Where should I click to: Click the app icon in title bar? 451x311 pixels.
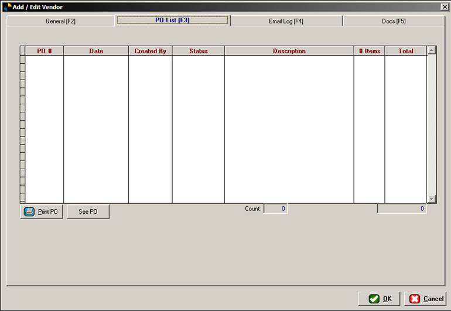click(x=8, y=6)
